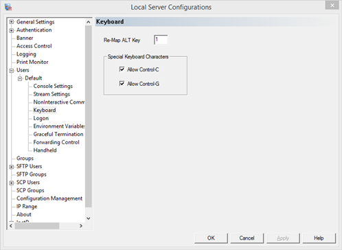Click the tree scroll up arrow
Image resolution: width=342 pixels, height=250 pixels.
pyautogui.click(x=89, y=22)
